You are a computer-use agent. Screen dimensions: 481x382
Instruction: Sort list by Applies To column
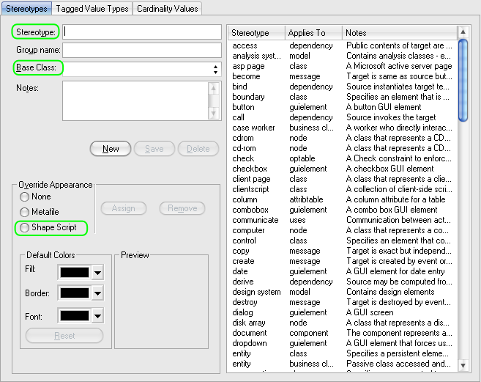(x=313, y=33)
